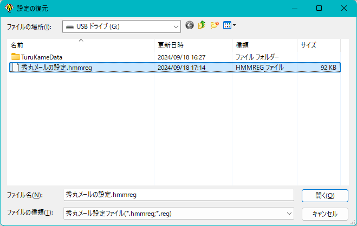Image resolution: width=357 pixels, height=226 pixels.
Task: Maximize the 設定の復元 dialog
Action: coord(319,9)
